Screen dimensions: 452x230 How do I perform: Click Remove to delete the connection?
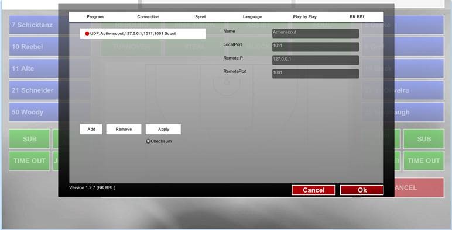(x=124, y=129)
